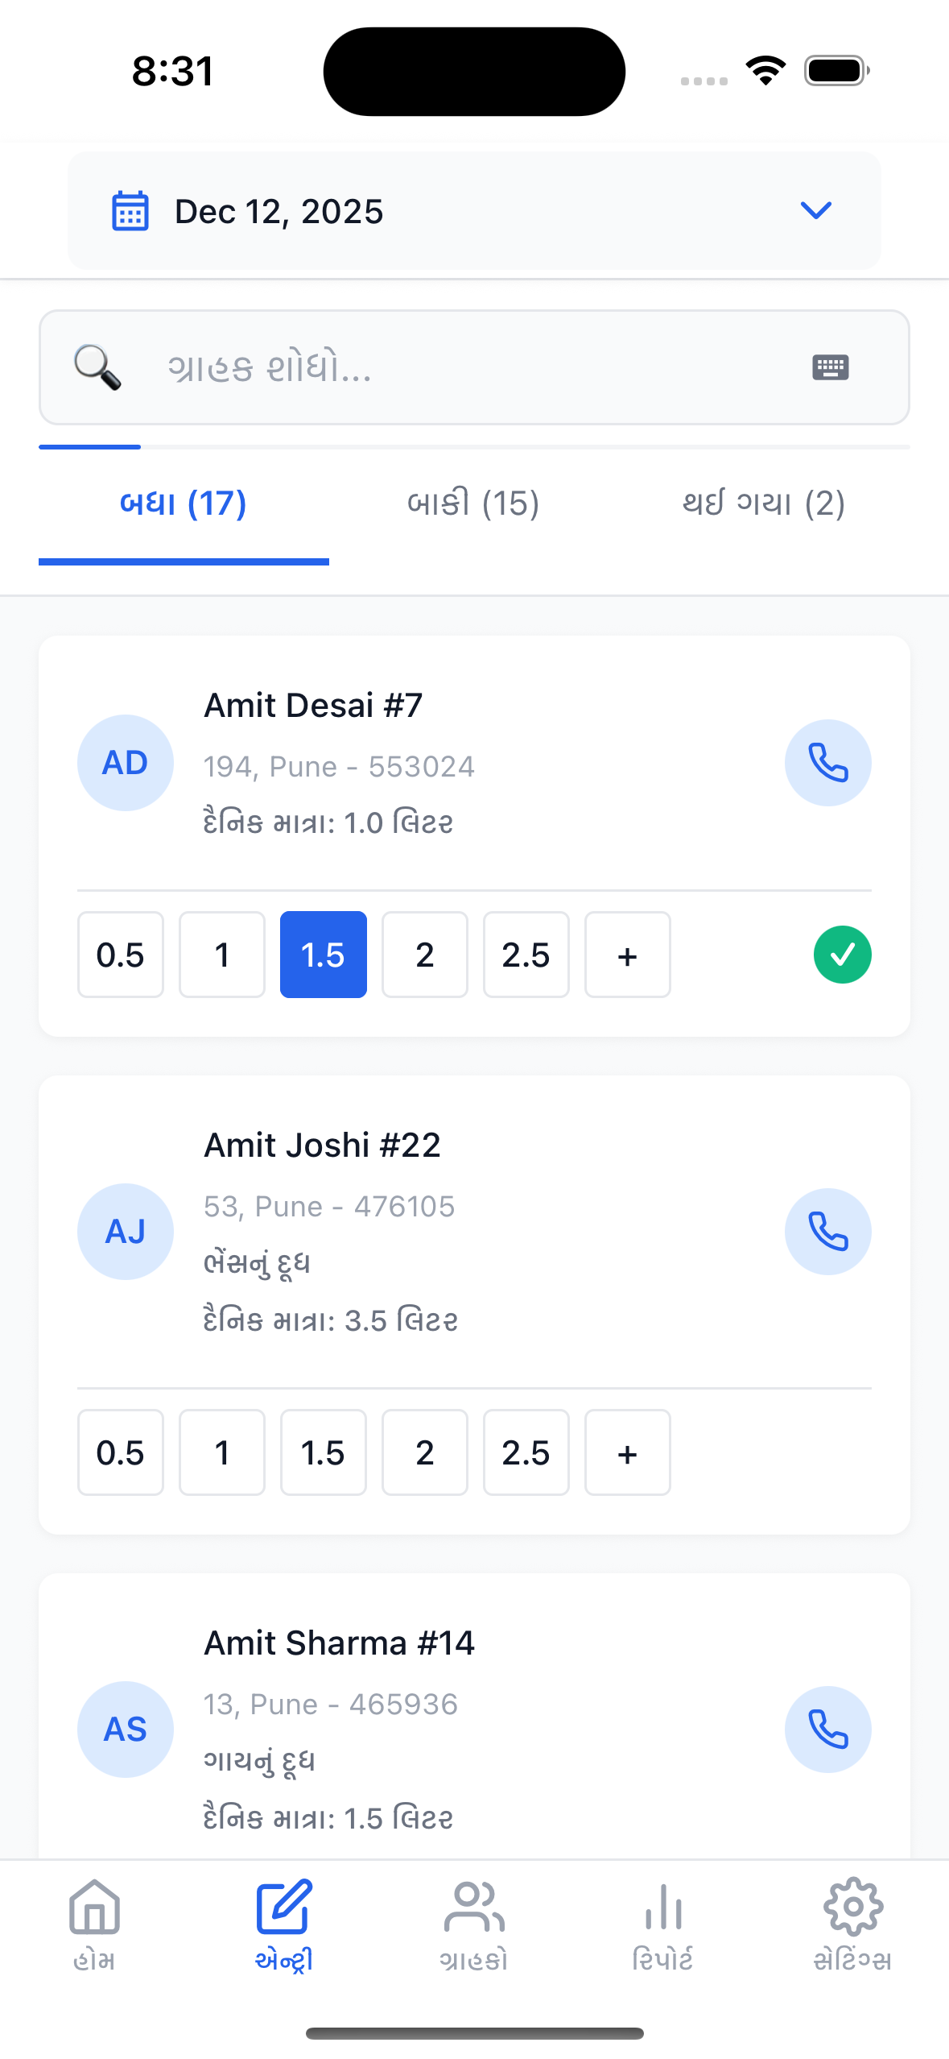Screen dimensions: 949x2059
Task: Set 0.5 liter for Amit Joshi
Action: point(120,1452)
